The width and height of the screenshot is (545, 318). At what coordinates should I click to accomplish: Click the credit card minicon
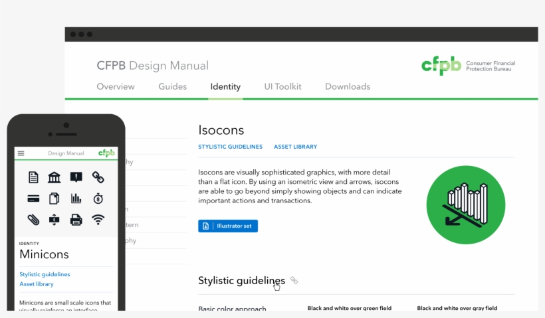(33, 199)
